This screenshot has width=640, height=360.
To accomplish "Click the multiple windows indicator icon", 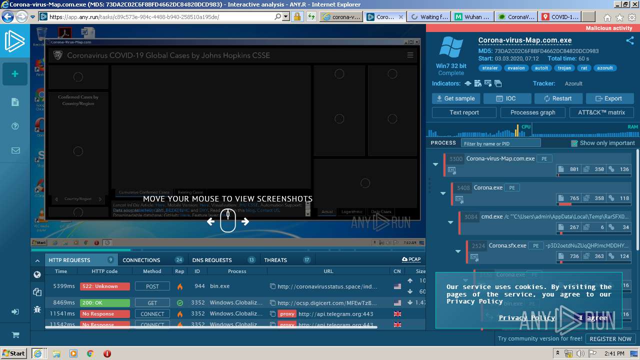I will pyautogui.click(x=498, y=83).
